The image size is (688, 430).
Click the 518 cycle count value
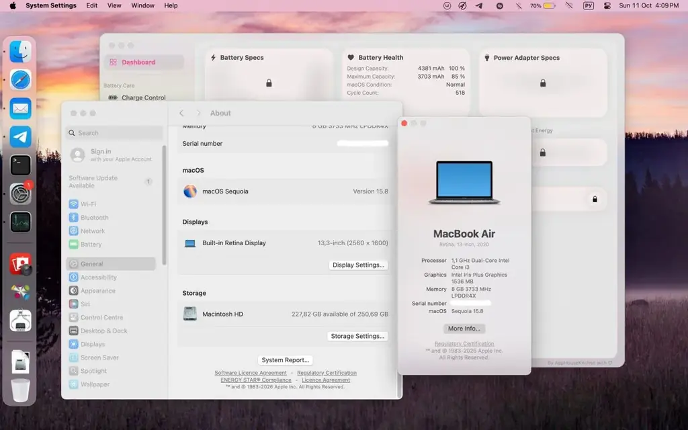460,93
